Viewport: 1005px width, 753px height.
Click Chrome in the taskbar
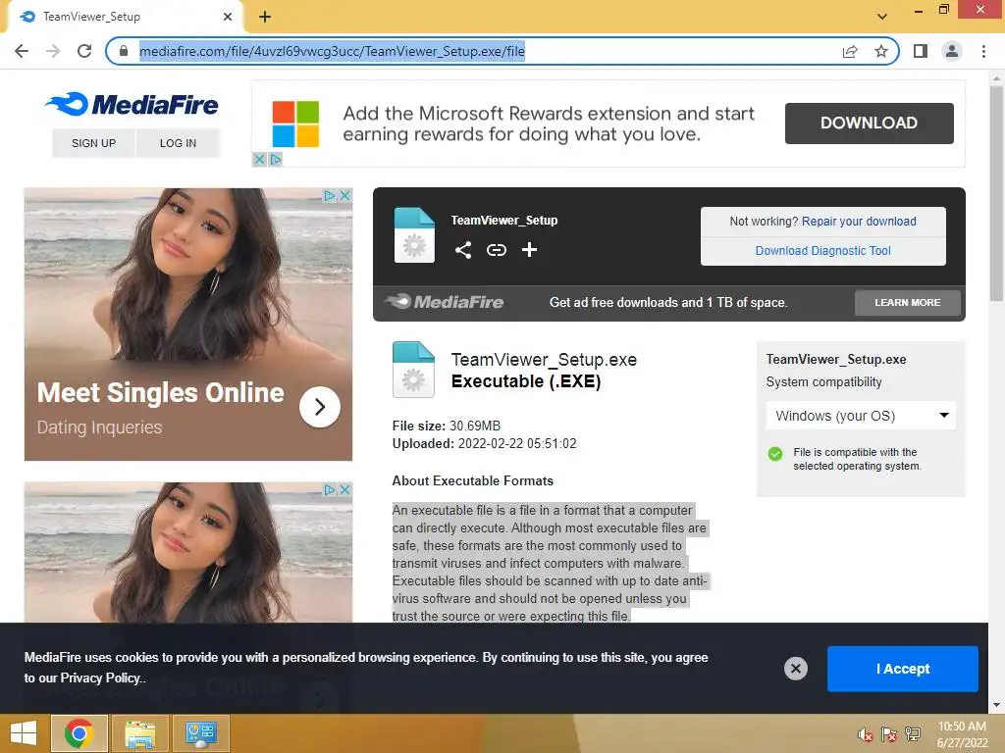(x=79, y=733)
